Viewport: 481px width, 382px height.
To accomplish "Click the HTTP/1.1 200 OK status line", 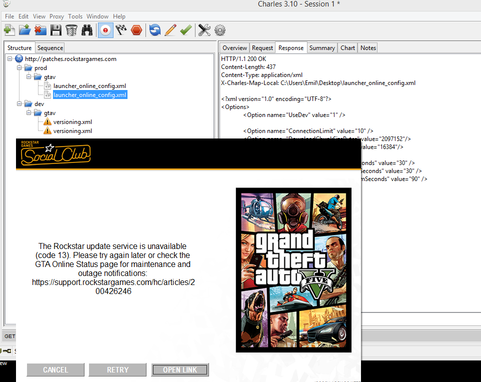I will [243, 59].
